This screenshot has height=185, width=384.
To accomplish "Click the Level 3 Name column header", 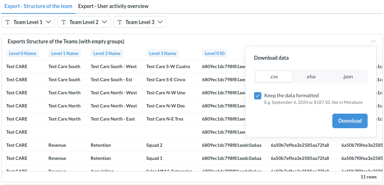I will pyautogui.click(x=163, y=54).
